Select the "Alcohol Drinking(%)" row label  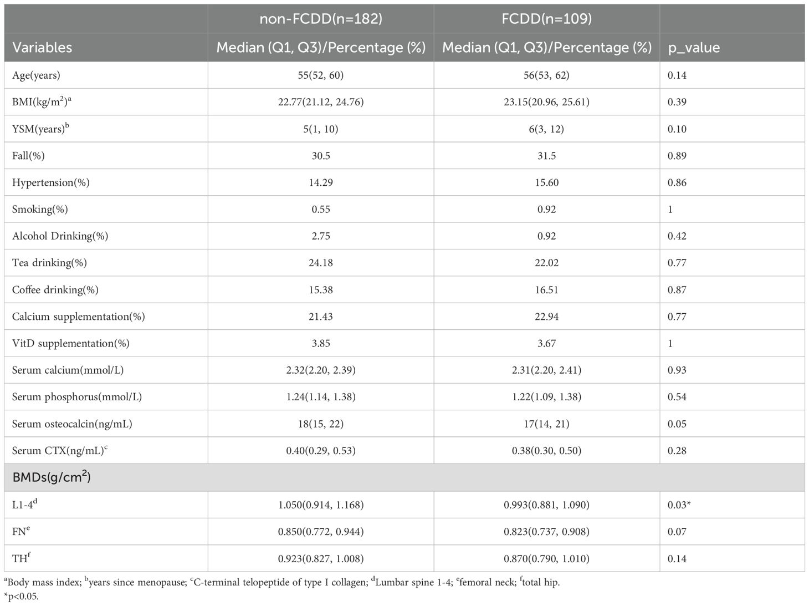click(60, 236)
